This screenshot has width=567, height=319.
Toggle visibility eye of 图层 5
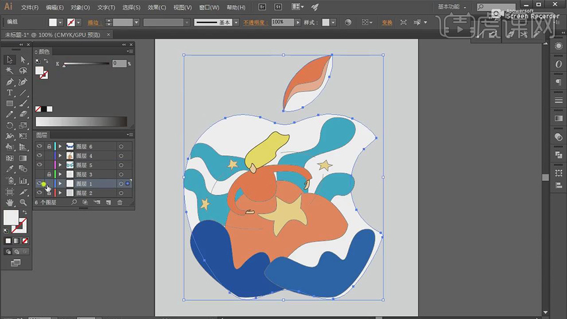[x=40, y=165]
